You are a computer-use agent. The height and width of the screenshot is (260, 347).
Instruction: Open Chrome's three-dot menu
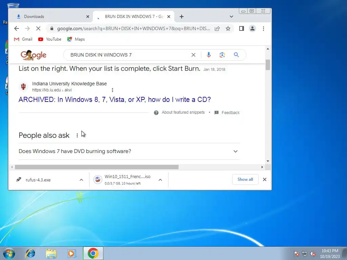(x=263, y=28)
